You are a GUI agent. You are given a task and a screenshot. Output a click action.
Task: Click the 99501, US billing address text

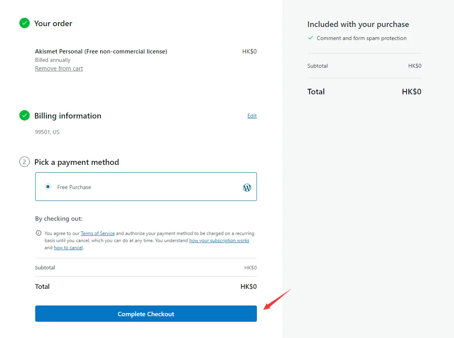47,132
